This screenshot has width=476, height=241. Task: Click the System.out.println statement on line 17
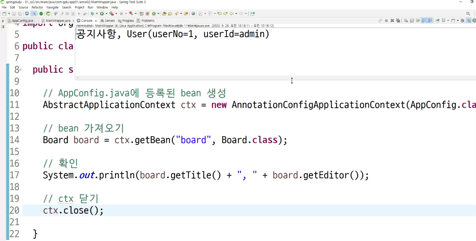[206, 175]
